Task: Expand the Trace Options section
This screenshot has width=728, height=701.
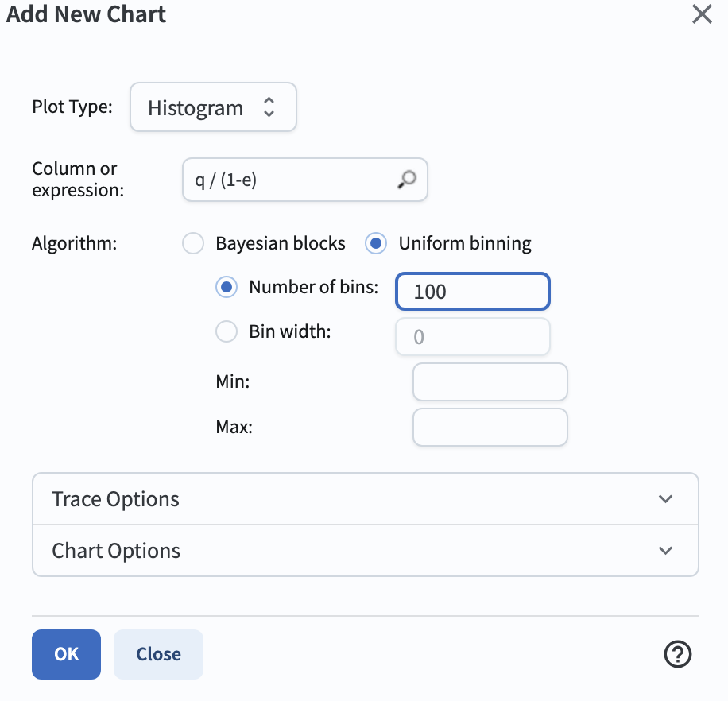Action: click(x=366, y=499)
